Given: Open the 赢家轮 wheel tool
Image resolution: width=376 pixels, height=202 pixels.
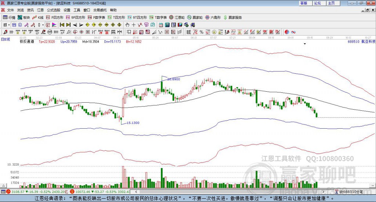Looking at the screenshot, I should click(195, 18).
